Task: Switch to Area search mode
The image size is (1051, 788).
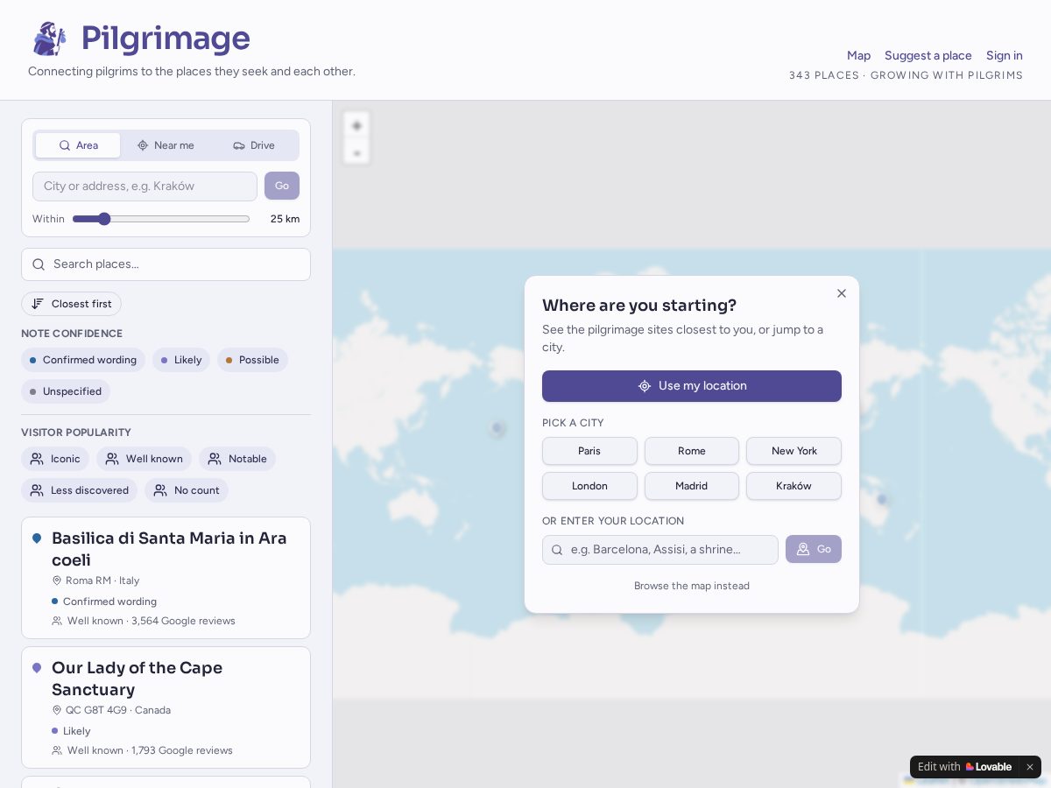Action: [78, 145]
